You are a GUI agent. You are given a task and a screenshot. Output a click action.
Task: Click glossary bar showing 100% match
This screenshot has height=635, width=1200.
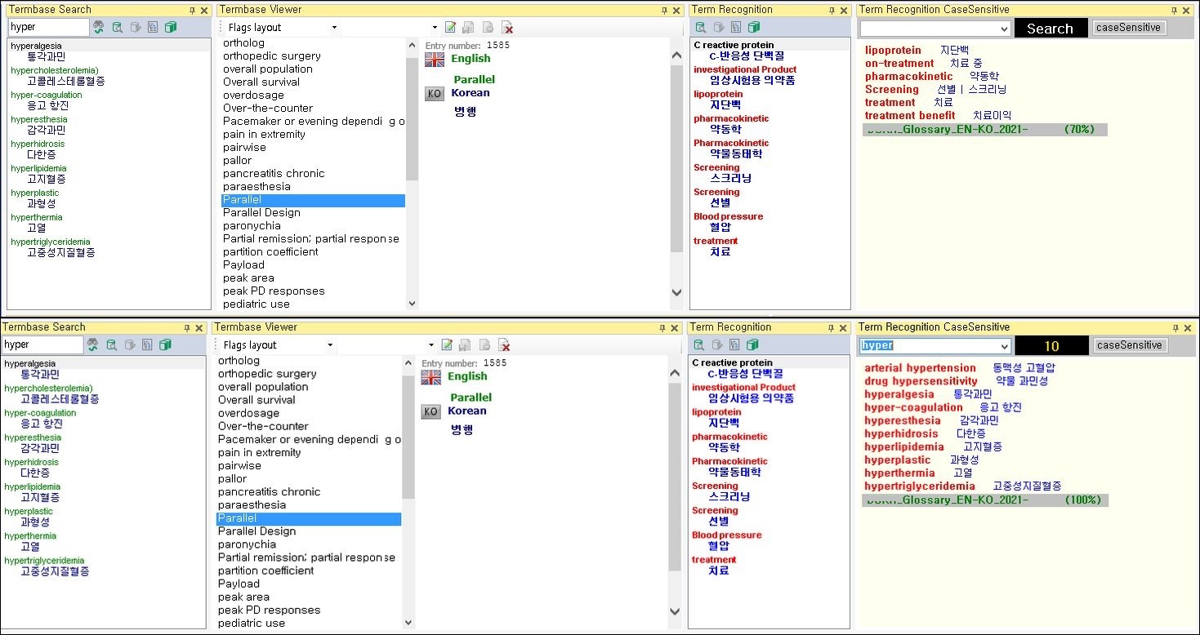[985, 500]
